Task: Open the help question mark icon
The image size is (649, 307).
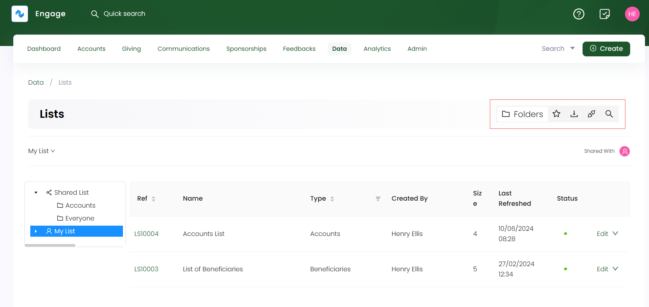Action: point(579,14)
